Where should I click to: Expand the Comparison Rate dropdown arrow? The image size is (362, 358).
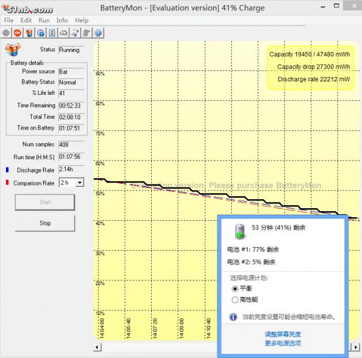click(79, 183)
